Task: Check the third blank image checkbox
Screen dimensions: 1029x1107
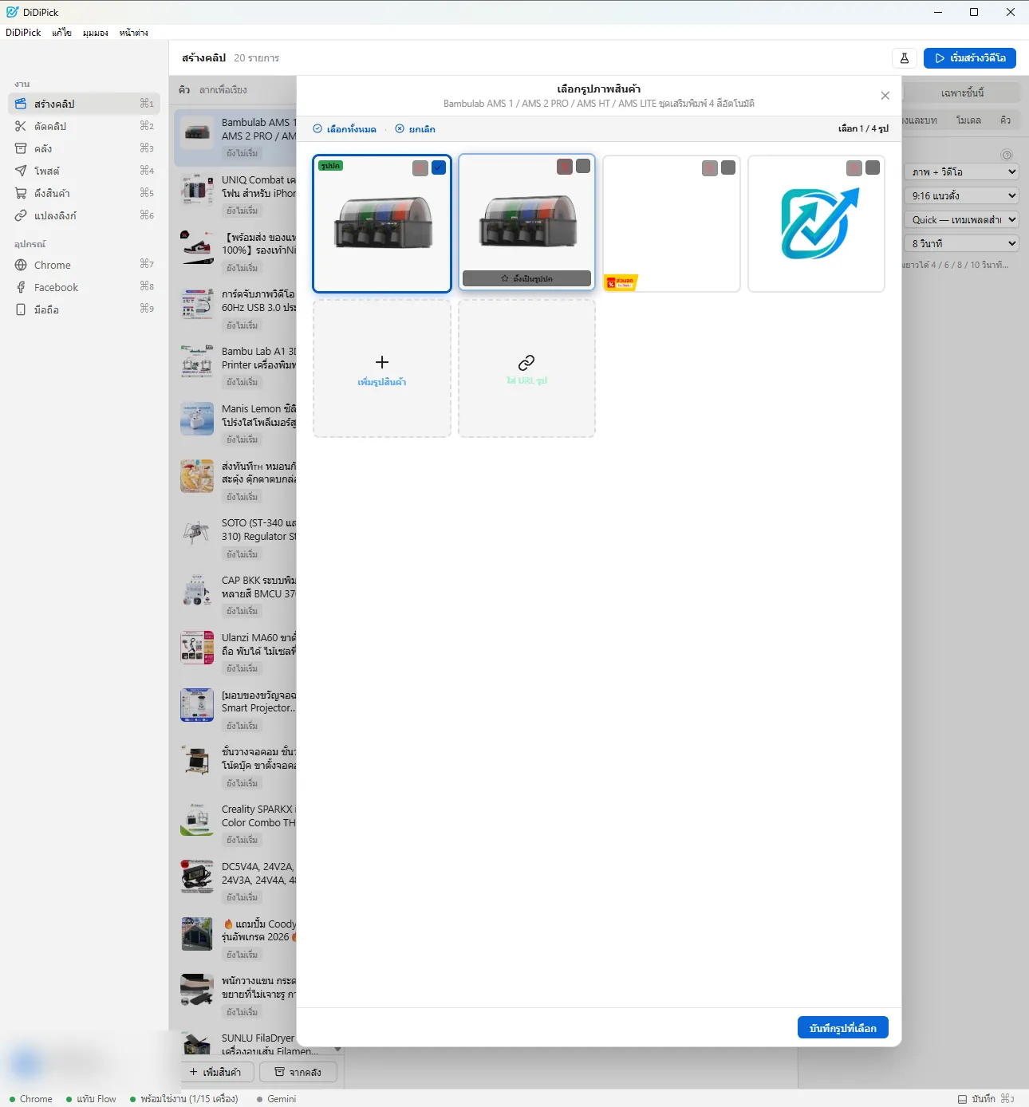Action: (x=728, y=167)
